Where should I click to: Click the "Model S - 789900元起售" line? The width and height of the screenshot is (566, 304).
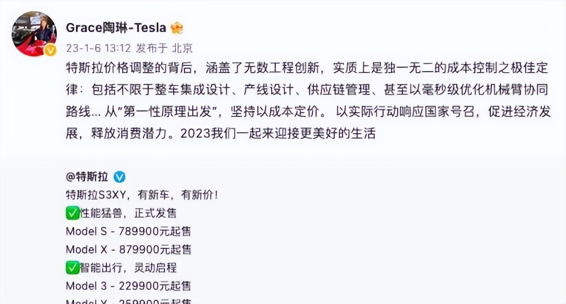(128, 231)
